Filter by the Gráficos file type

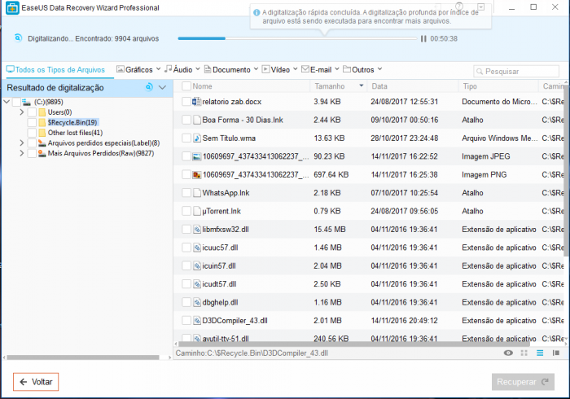[x=135, y=69]
